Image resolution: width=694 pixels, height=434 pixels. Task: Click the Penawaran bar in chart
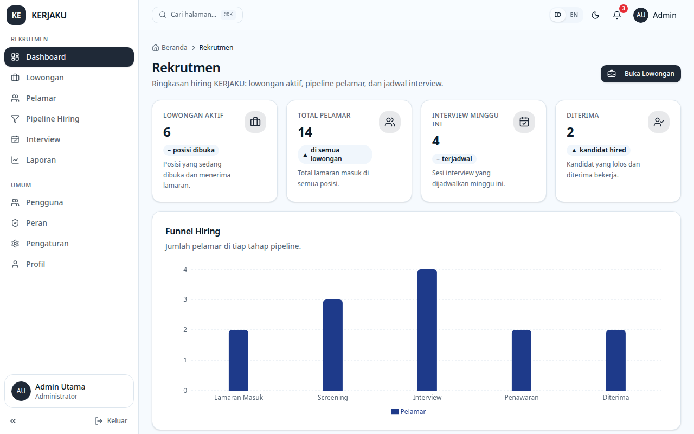[x=522, y=360]
